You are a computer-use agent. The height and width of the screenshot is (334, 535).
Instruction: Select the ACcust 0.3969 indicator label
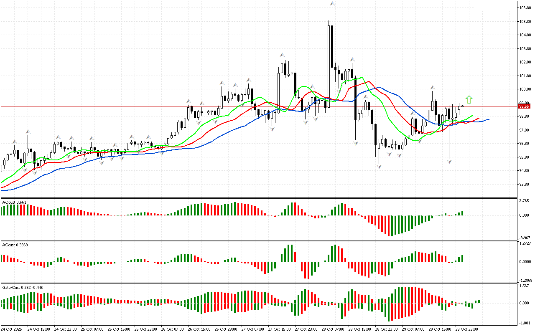(15, 244)
